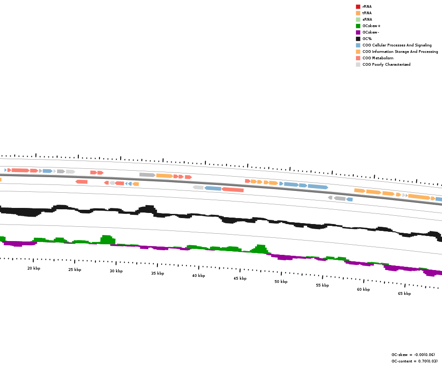This screenshot has width=442, height=368.
Task: Select the '65 kbp' scale label
Action: (405, 293)
